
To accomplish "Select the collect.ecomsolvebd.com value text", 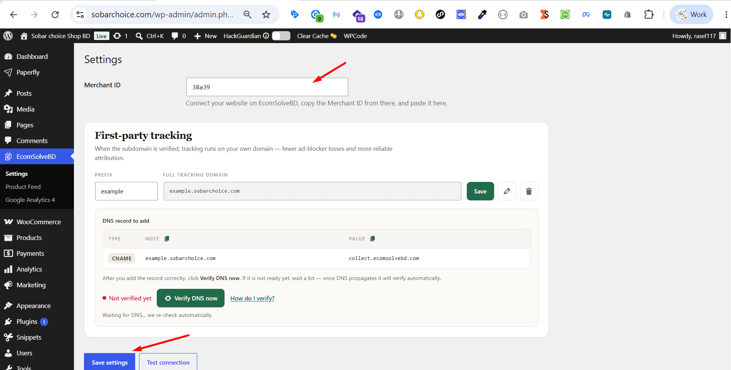I will (x=384, y=258).
